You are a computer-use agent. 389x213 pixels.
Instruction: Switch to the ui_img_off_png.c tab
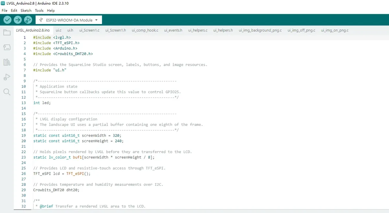coord(301,30)
